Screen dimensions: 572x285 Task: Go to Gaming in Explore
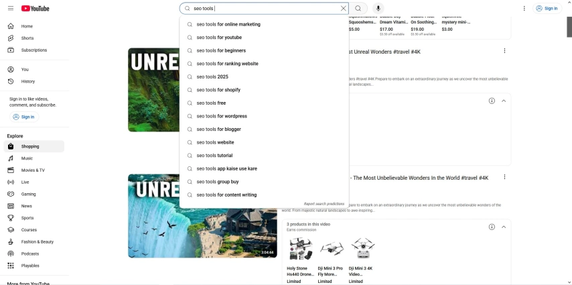28,194
